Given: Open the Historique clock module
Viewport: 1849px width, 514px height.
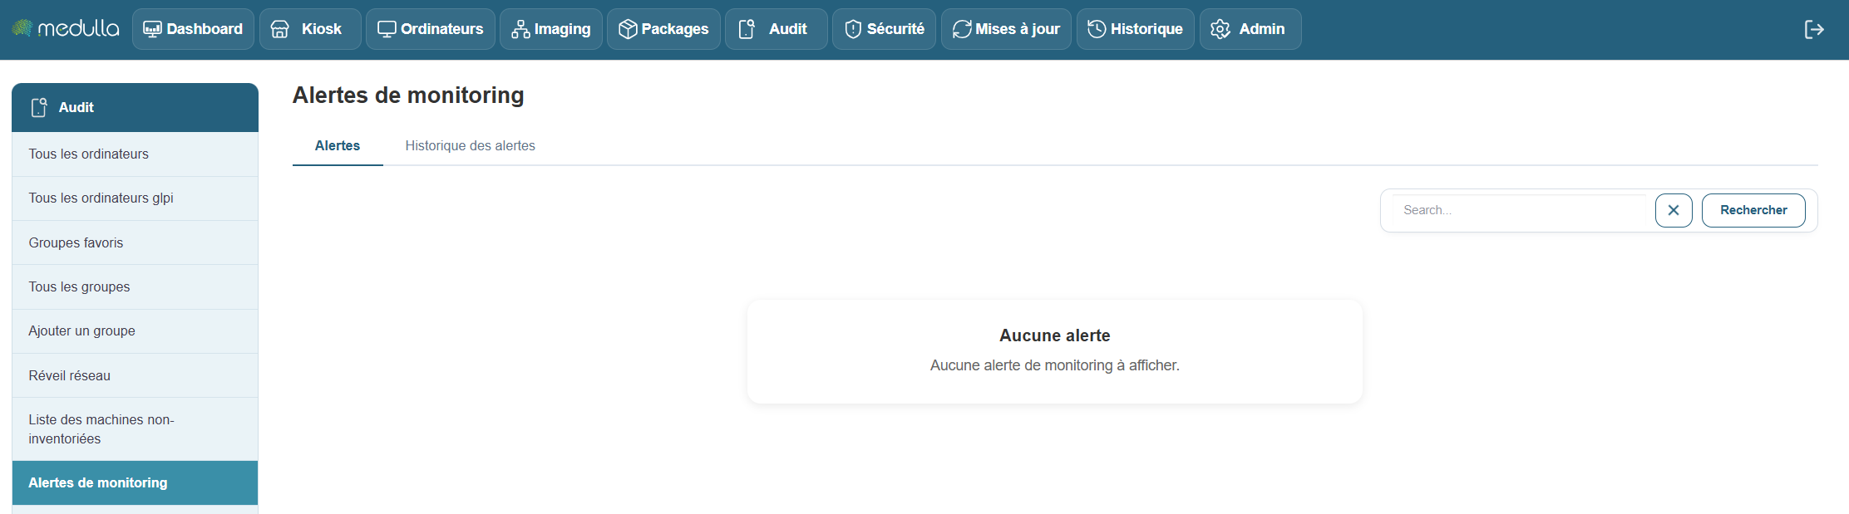Looking at the screenshot, I should (x=1135, y=29).
